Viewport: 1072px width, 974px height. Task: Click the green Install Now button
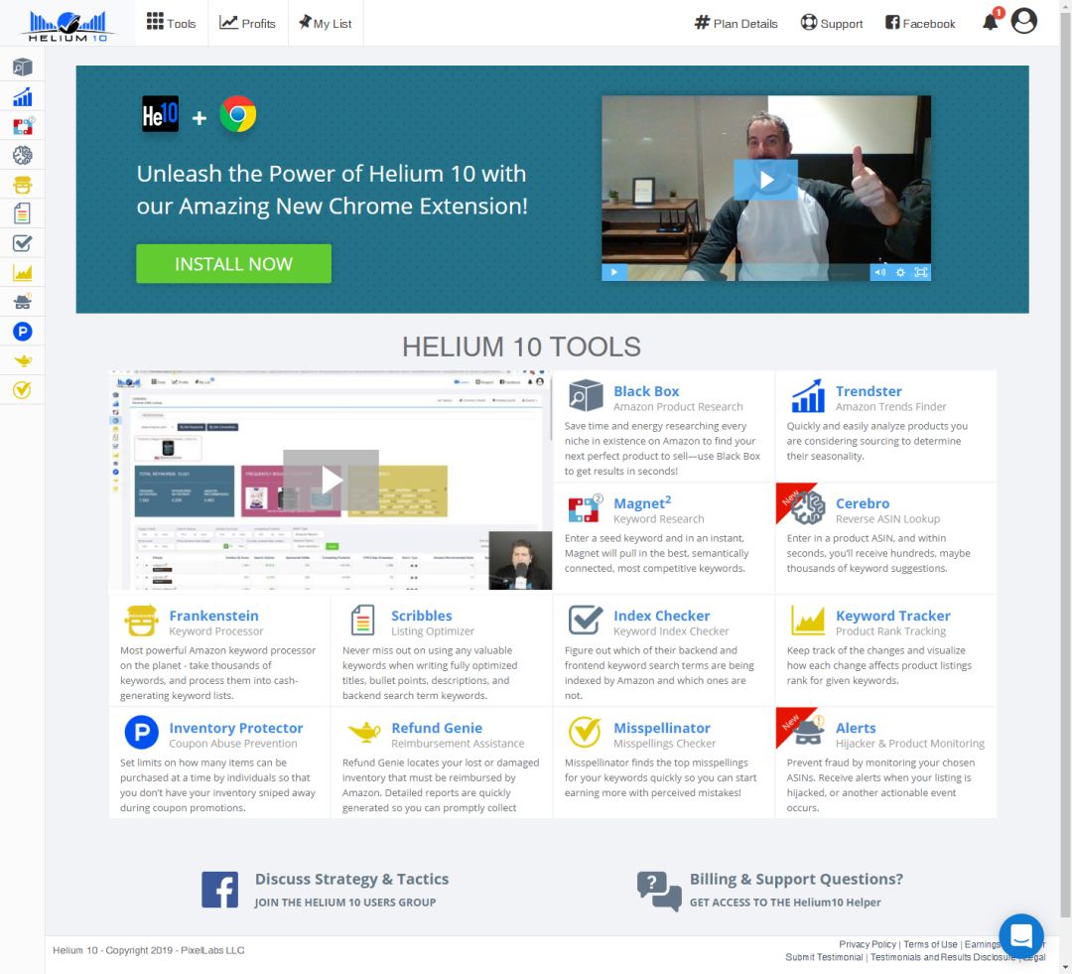point(233,264)
